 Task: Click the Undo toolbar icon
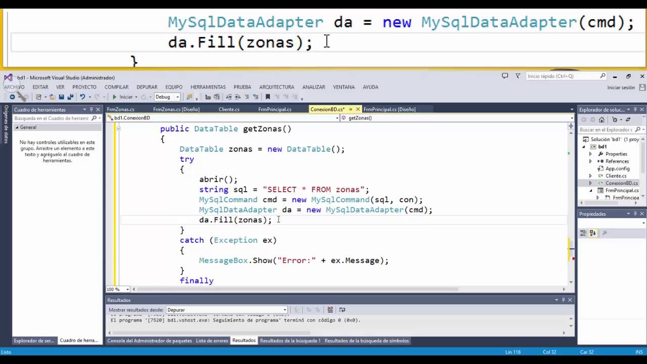click(82, 97)
